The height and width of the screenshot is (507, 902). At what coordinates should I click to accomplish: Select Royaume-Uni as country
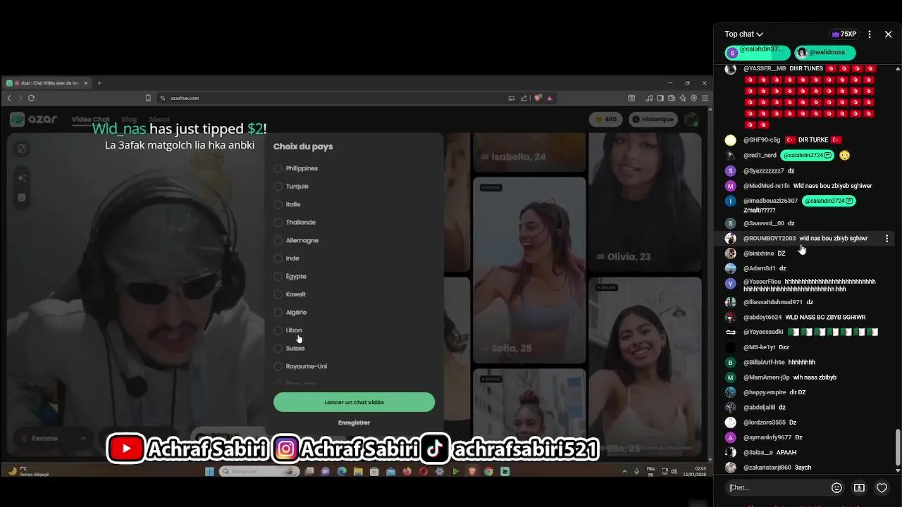[300, 366]
